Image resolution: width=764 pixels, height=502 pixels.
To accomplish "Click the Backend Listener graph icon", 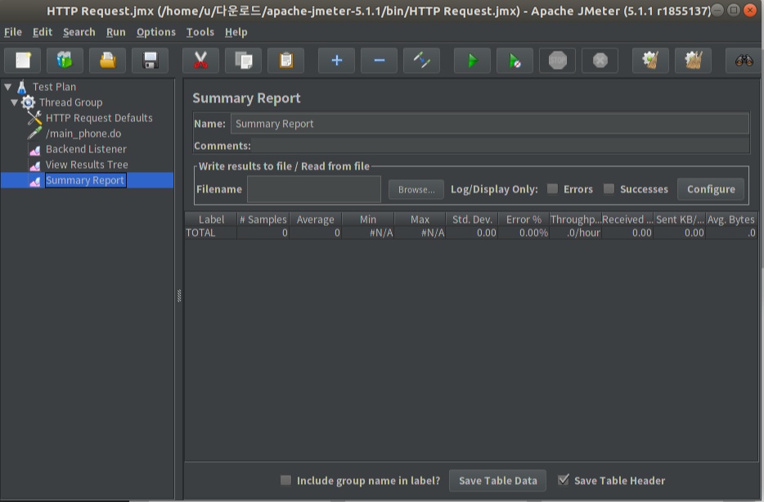I will (35, 150).
